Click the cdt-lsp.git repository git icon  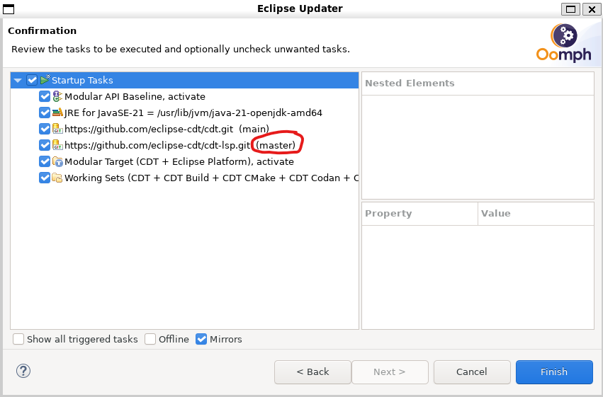[57, 145]
